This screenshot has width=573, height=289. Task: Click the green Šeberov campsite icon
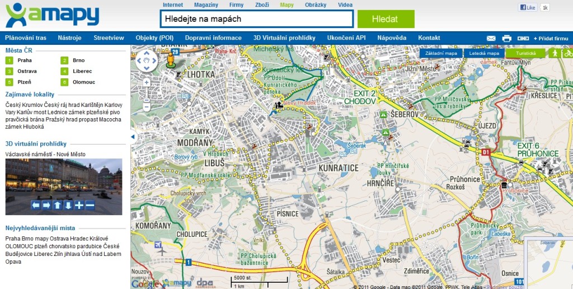pos(383,115)
